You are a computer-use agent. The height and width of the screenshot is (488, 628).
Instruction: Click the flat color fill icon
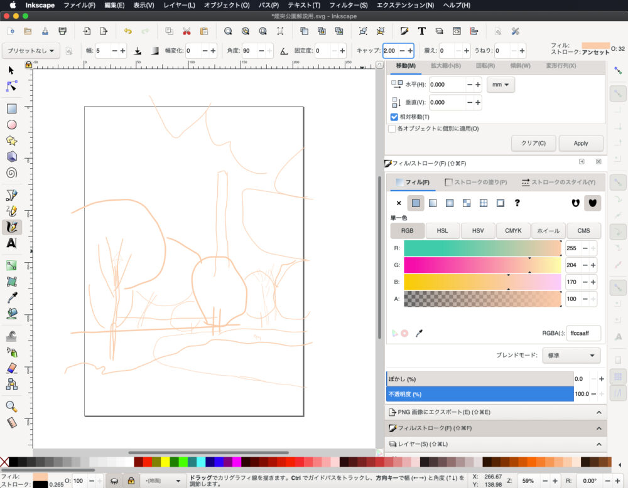coord(416,203)
